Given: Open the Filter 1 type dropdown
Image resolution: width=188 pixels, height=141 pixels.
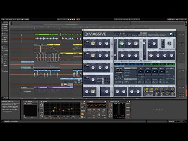Looking at the screenshot, I should (x=132, y=38).
